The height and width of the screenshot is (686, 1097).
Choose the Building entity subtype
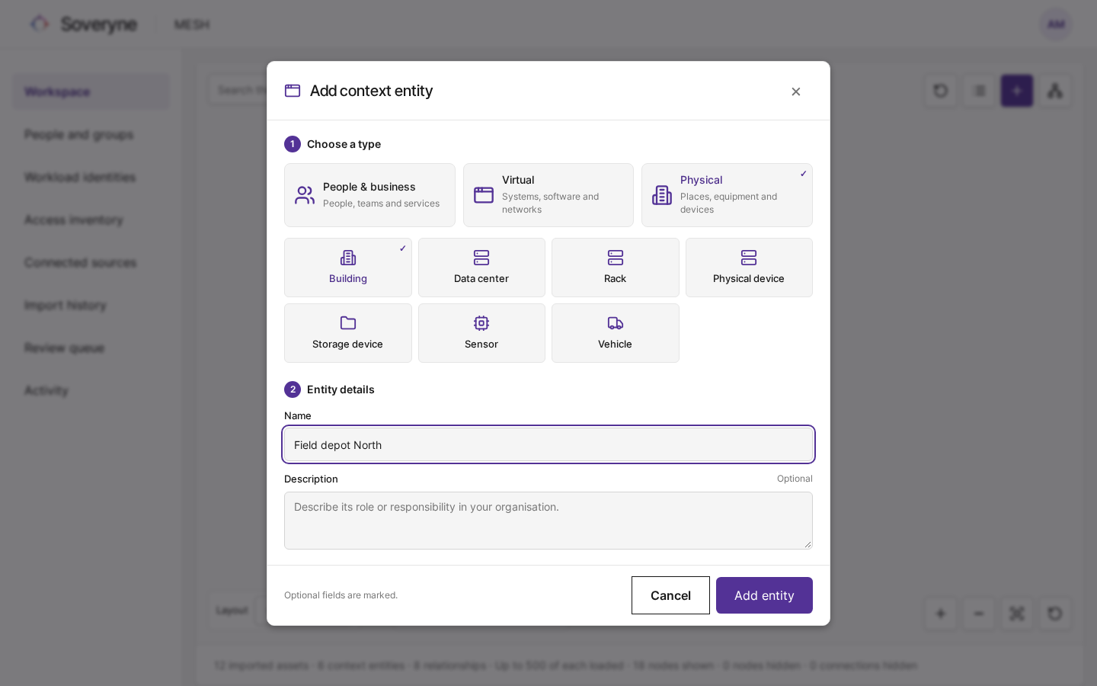click(x=348, y=268)
